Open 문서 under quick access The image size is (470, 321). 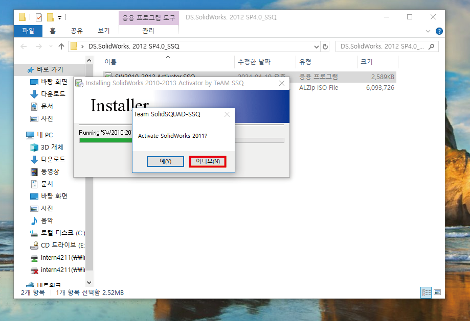[x=47, y=106]
